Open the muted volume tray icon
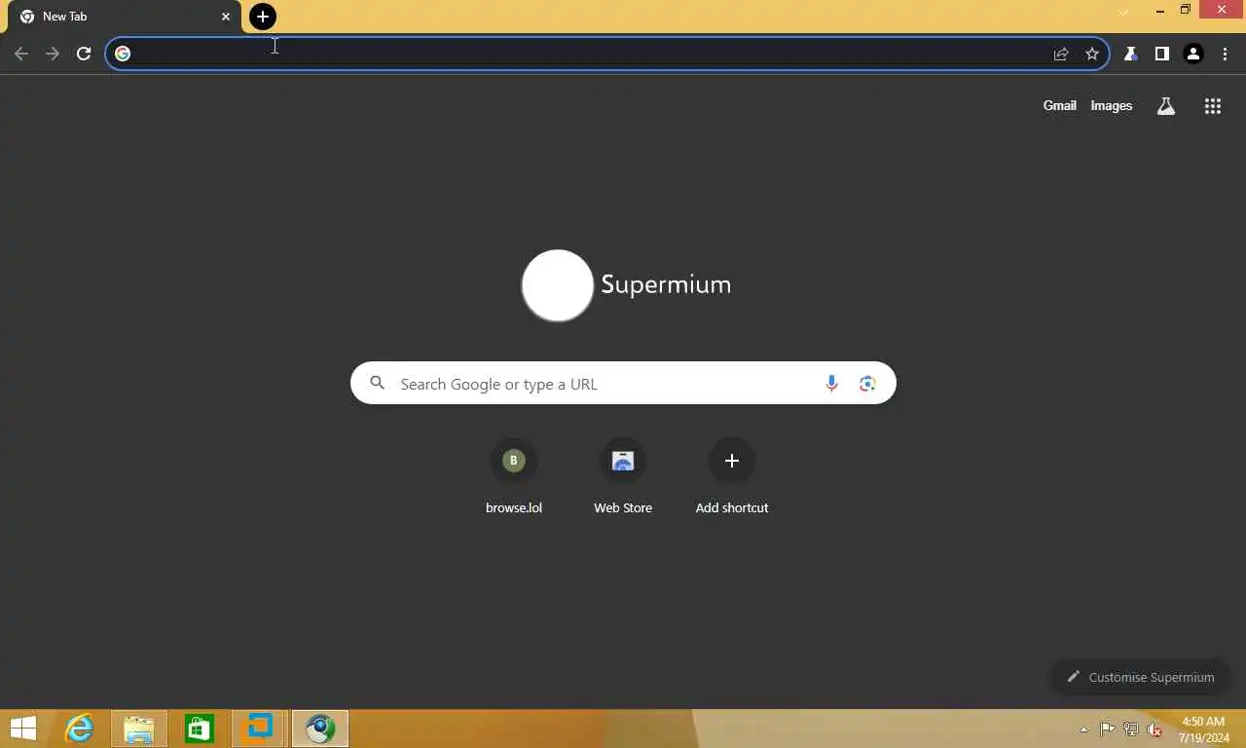1246x748 pixels. point(1154,729)
